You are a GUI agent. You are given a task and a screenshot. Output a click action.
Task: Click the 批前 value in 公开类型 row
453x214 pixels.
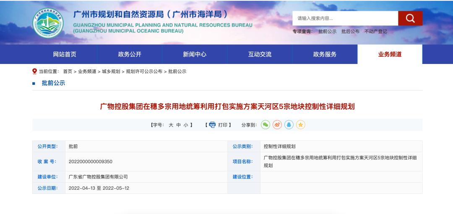[x=73, y=146]
